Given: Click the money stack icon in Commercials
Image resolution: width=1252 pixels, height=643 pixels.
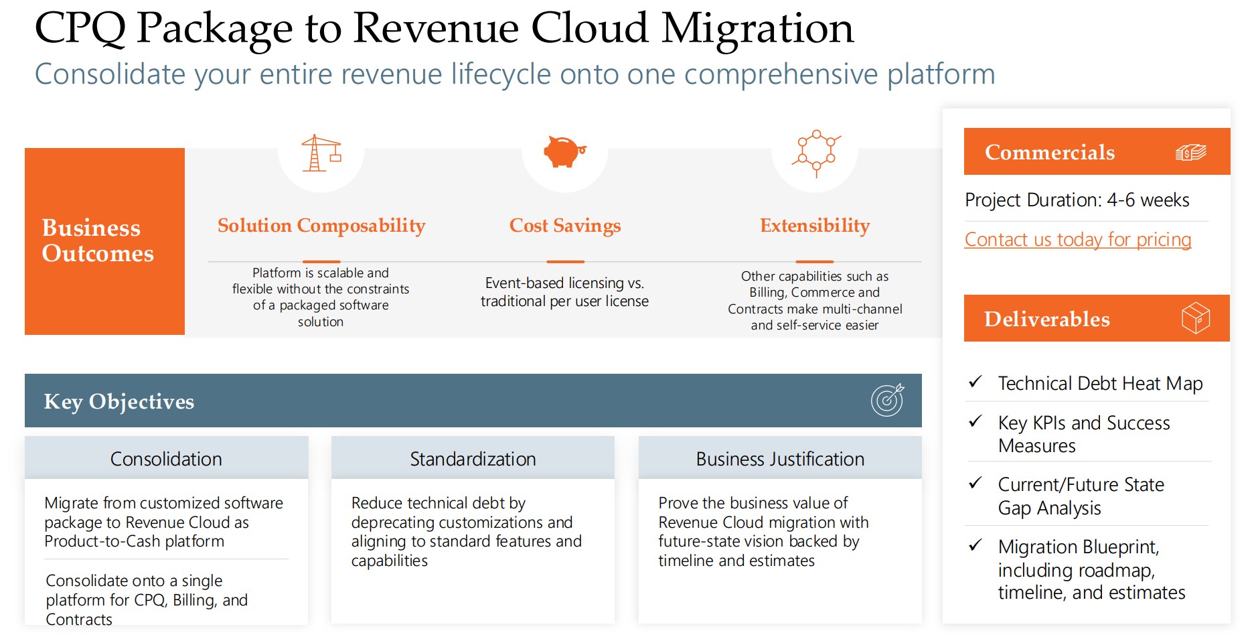Looking at the screenshot, I should click(x=1190, y=153).
